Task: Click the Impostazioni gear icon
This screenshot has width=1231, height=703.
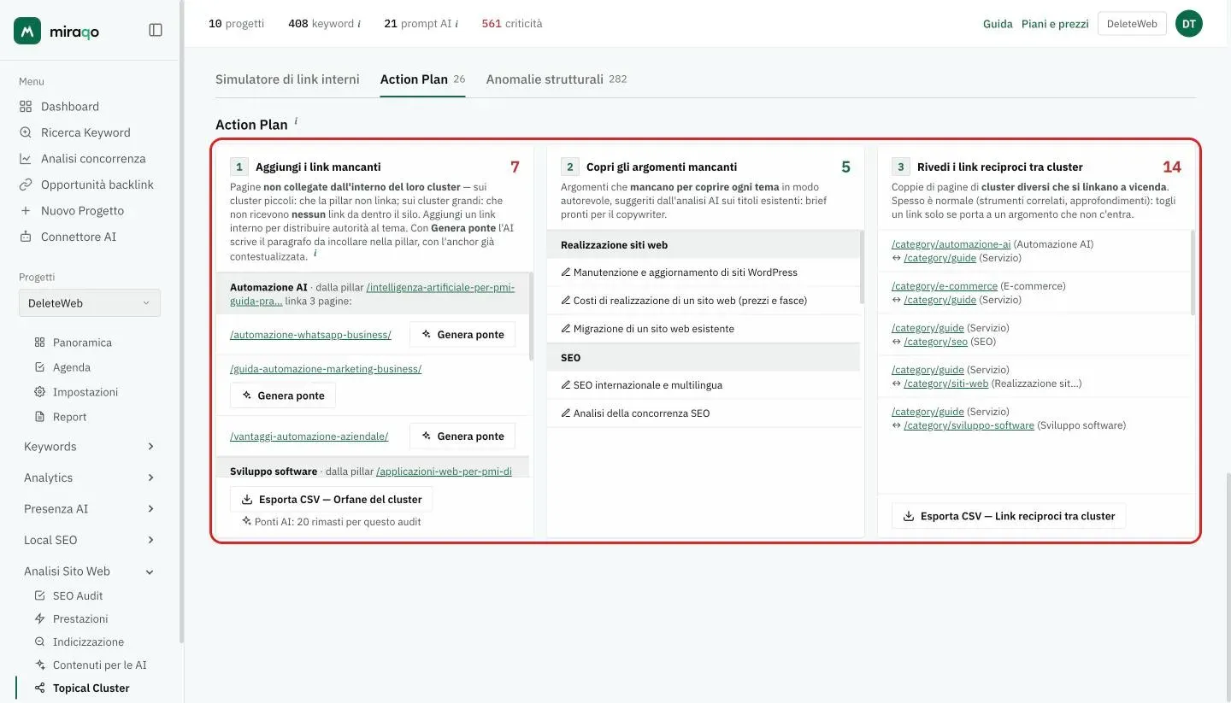Action: (x=39, y=392)
